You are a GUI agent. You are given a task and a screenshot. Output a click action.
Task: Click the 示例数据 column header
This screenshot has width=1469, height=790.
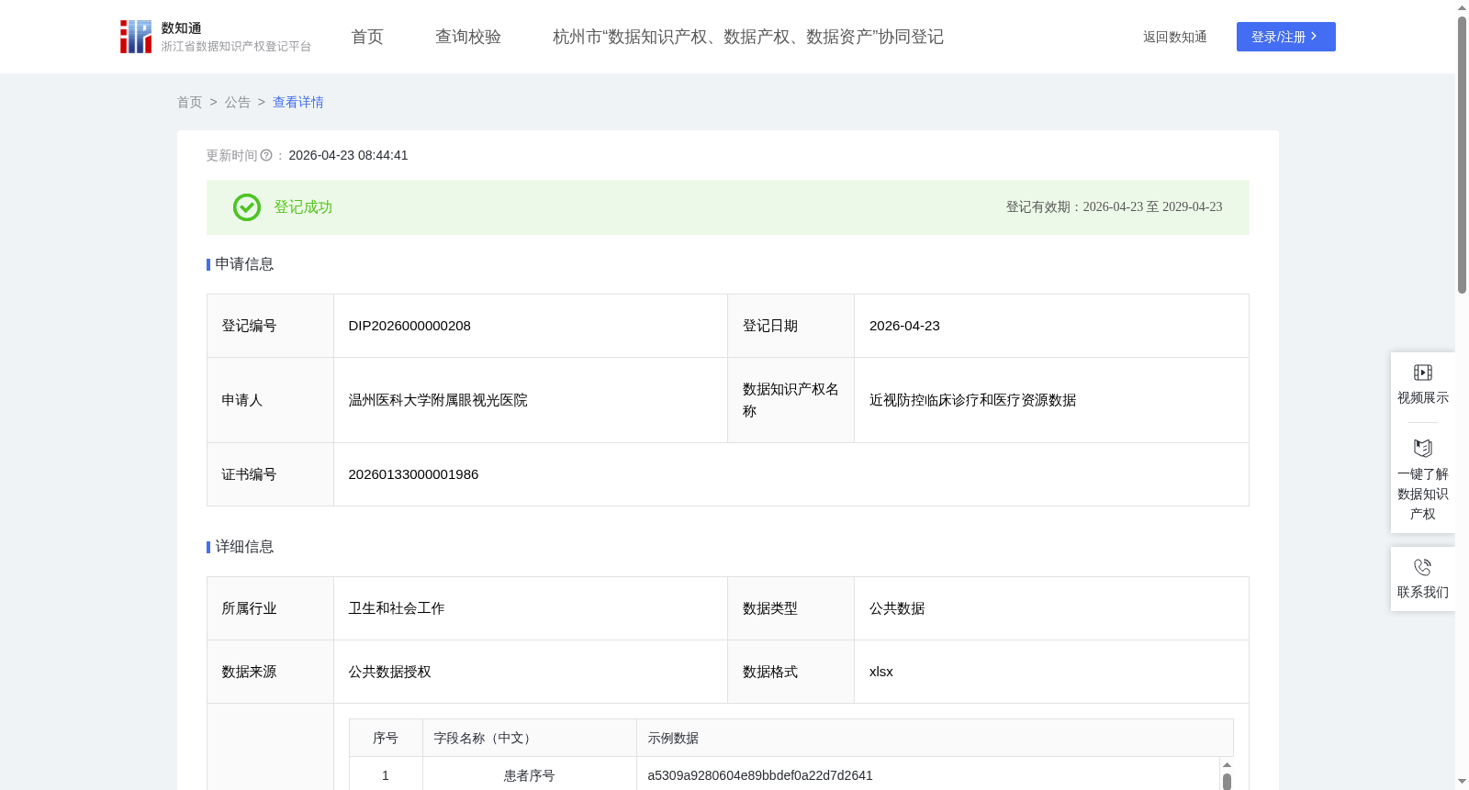coord(935,738)
